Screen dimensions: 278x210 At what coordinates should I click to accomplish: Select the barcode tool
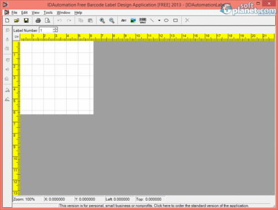coord(142,21)
